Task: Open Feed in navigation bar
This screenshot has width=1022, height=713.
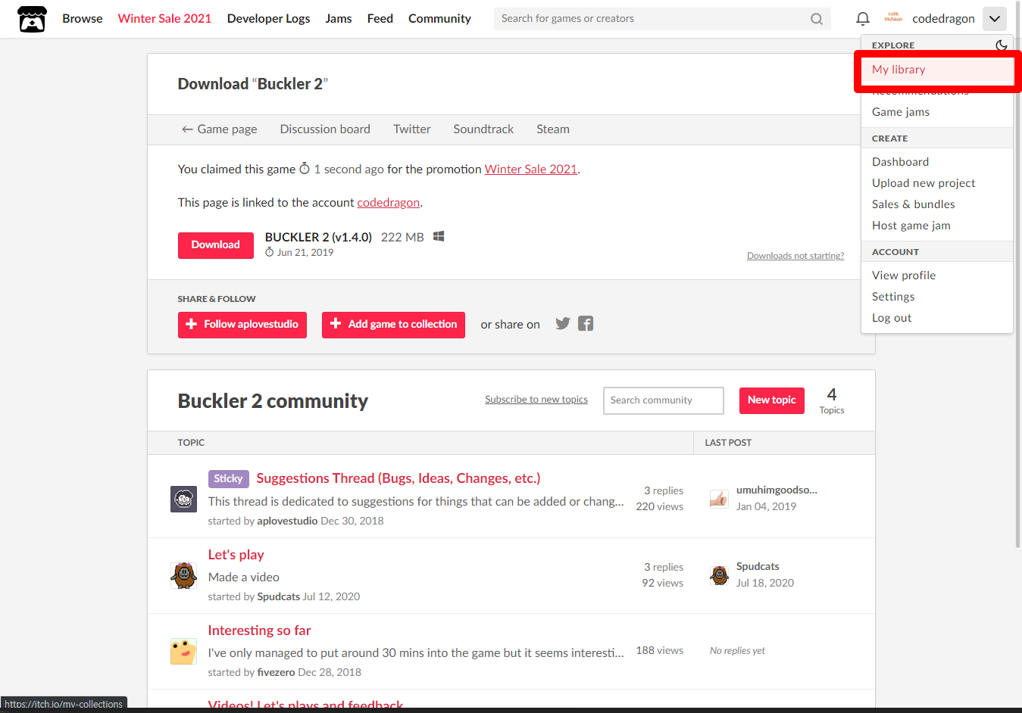Action: (x=380, y=19)
